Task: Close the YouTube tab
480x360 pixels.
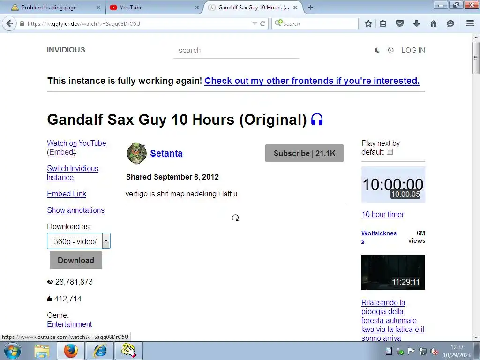Action: [197, 7]
